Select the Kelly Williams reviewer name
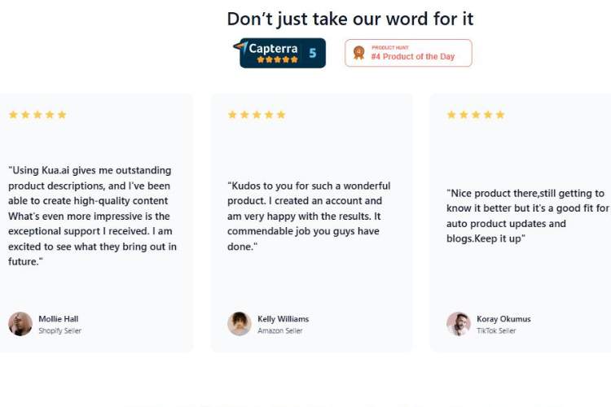Image resolution: width=611 pixels, height=407 pixels. point(283,319)
